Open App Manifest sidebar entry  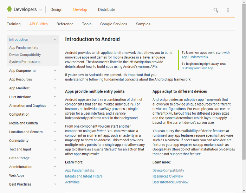point(19,88)
